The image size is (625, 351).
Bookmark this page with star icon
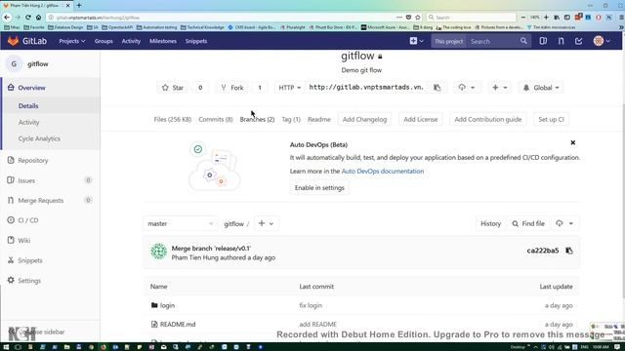[x=418, y=18]
